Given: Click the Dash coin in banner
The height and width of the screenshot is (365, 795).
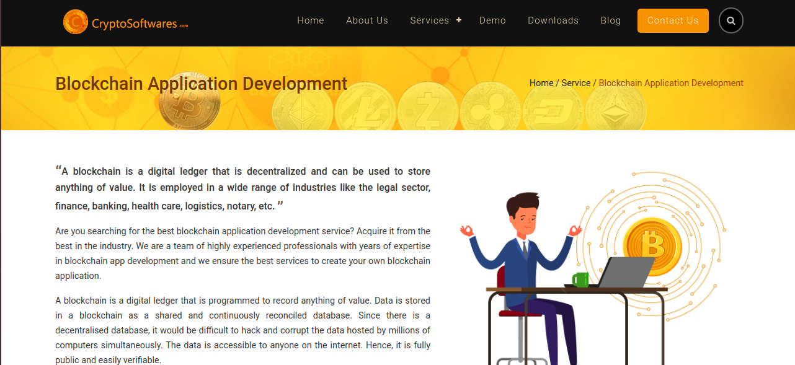Looking at the screenshot, I should [553, 107].
